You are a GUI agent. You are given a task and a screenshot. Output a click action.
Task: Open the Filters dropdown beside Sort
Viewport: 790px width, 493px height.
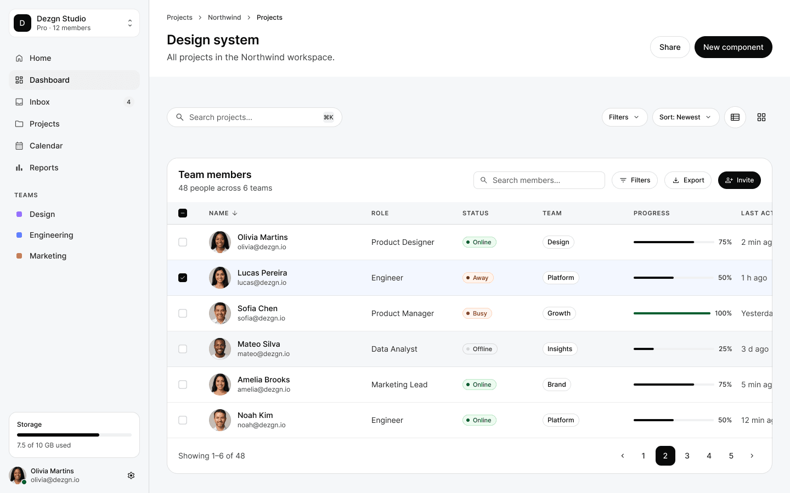[625, 117]
